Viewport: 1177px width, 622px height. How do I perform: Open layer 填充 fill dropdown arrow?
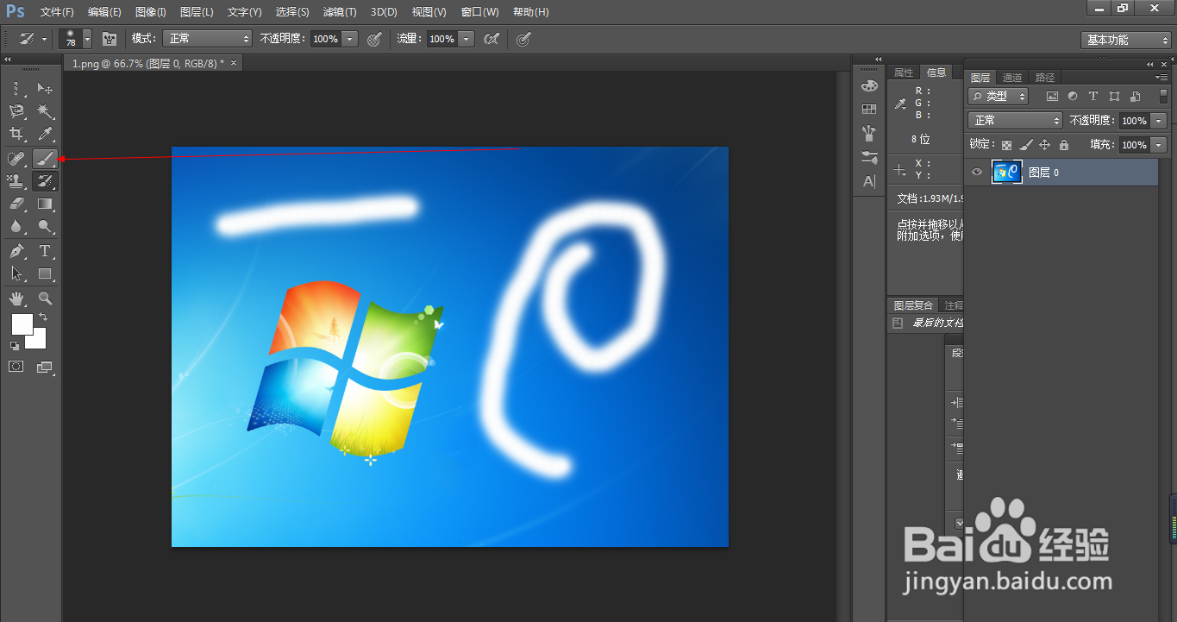pyautogui.click(x=1158, y=145)
